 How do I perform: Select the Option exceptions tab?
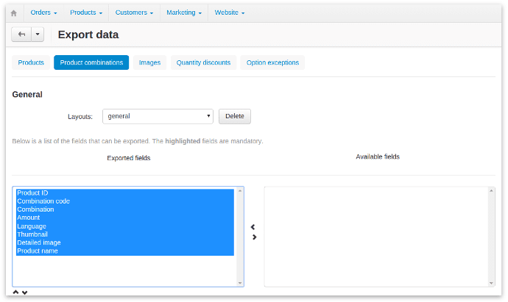pos(272,62)
